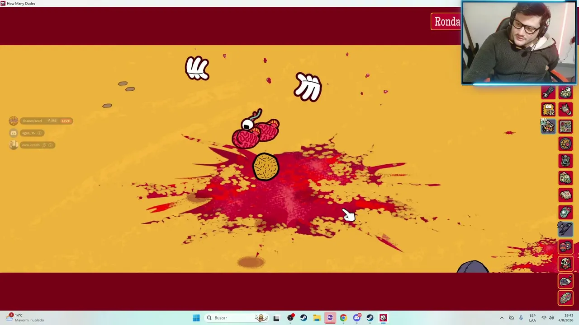Screen dimensions: 579x325
Task: Click the LIVE badge next to ThanosDead
Action: click(66, 121)
